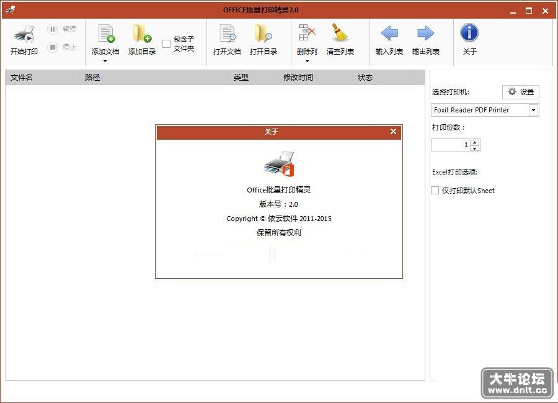Expand the 添加文档 dropdown arrow
This screenshot has width=558, height=403.
[105, 61]
